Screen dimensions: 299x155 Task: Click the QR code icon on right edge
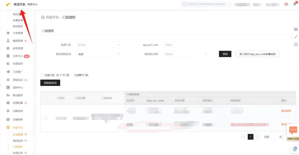tap(296, 44)
